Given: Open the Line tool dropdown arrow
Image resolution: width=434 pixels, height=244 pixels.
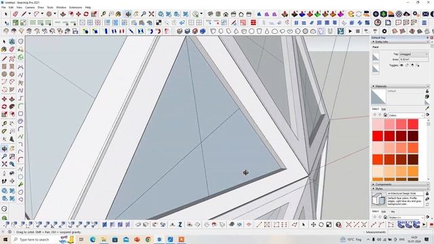Looking at the screenshot, I should [29, 14].
